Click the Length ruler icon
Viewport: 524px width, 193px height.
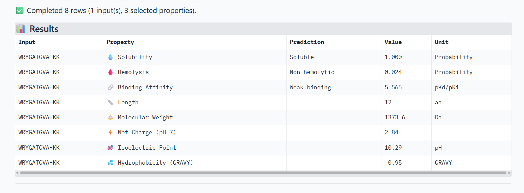click(x=111, y=102)
